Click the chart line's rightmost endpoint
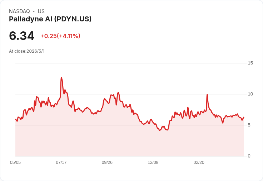This screenshot has width=263, height=181. click(244, 118)
